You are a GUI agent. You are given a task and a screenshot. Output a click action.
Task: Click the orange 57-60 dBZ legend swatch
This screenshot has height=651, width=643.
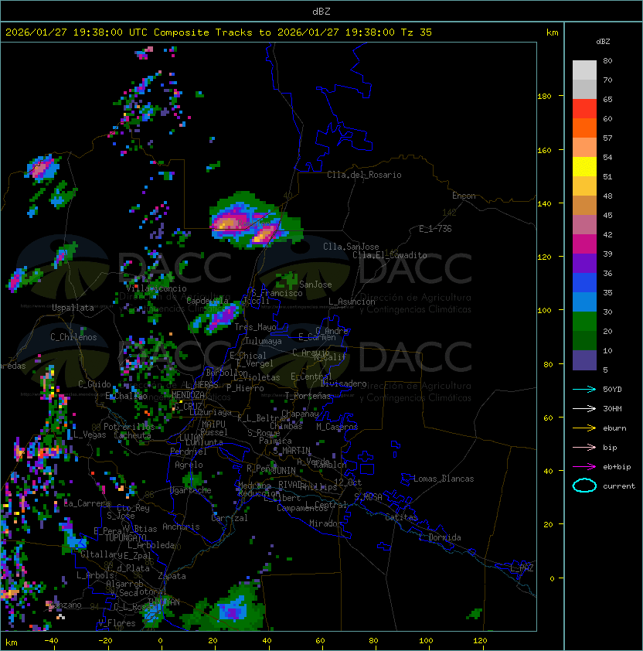click(584, 128)
